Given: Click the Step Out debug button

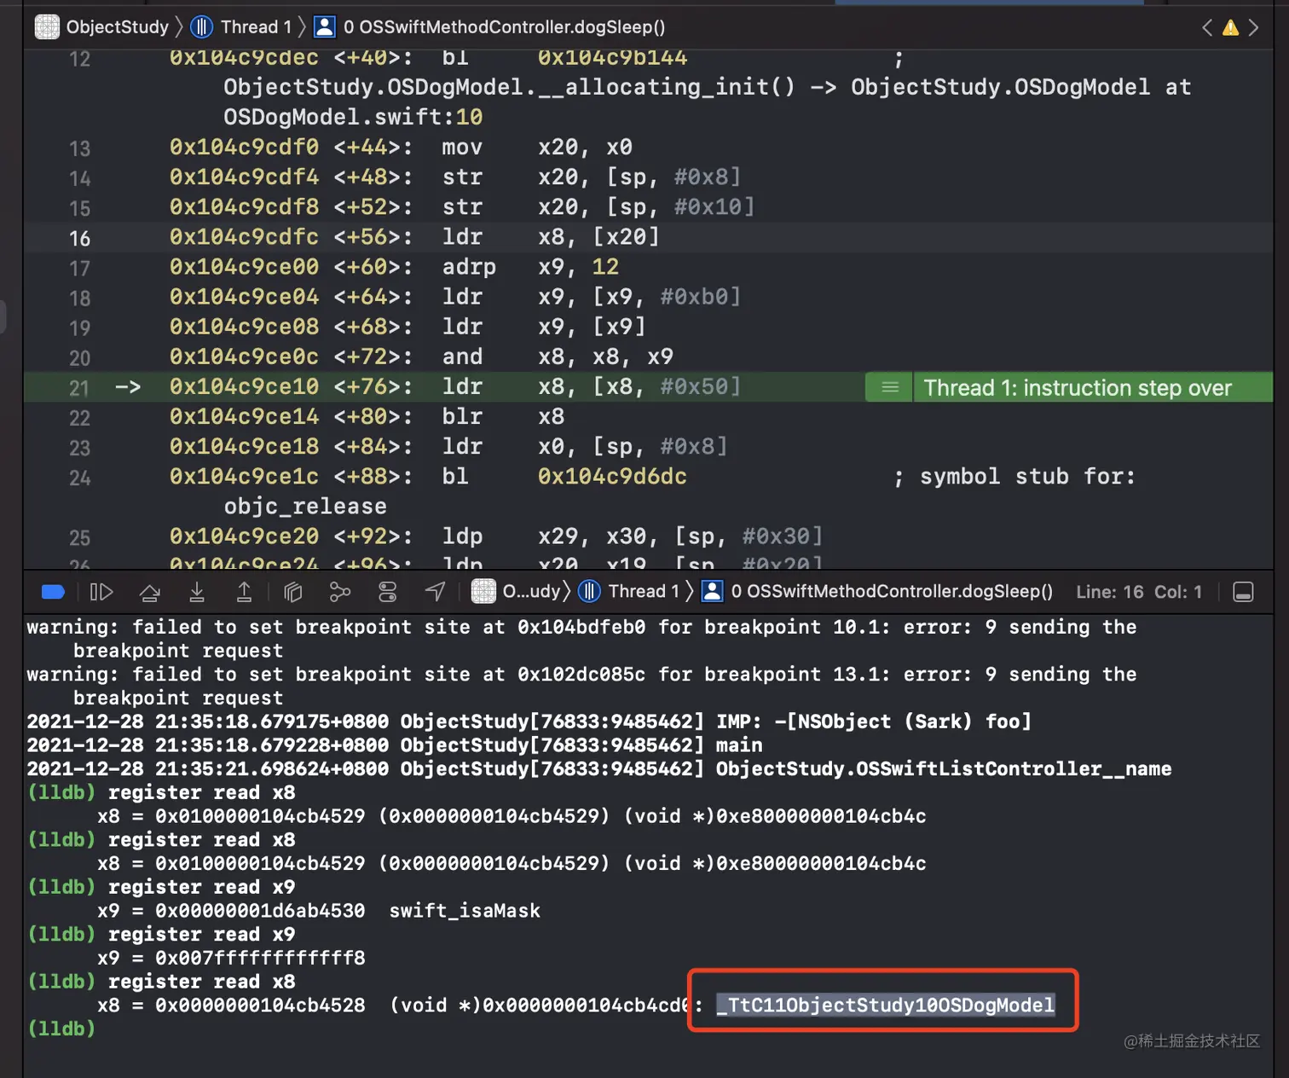Looking at the screenshot, I should [x=244, y=592].
